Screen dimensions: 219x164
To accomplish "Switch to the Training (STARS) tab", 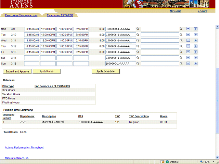I will coord(60,15).
